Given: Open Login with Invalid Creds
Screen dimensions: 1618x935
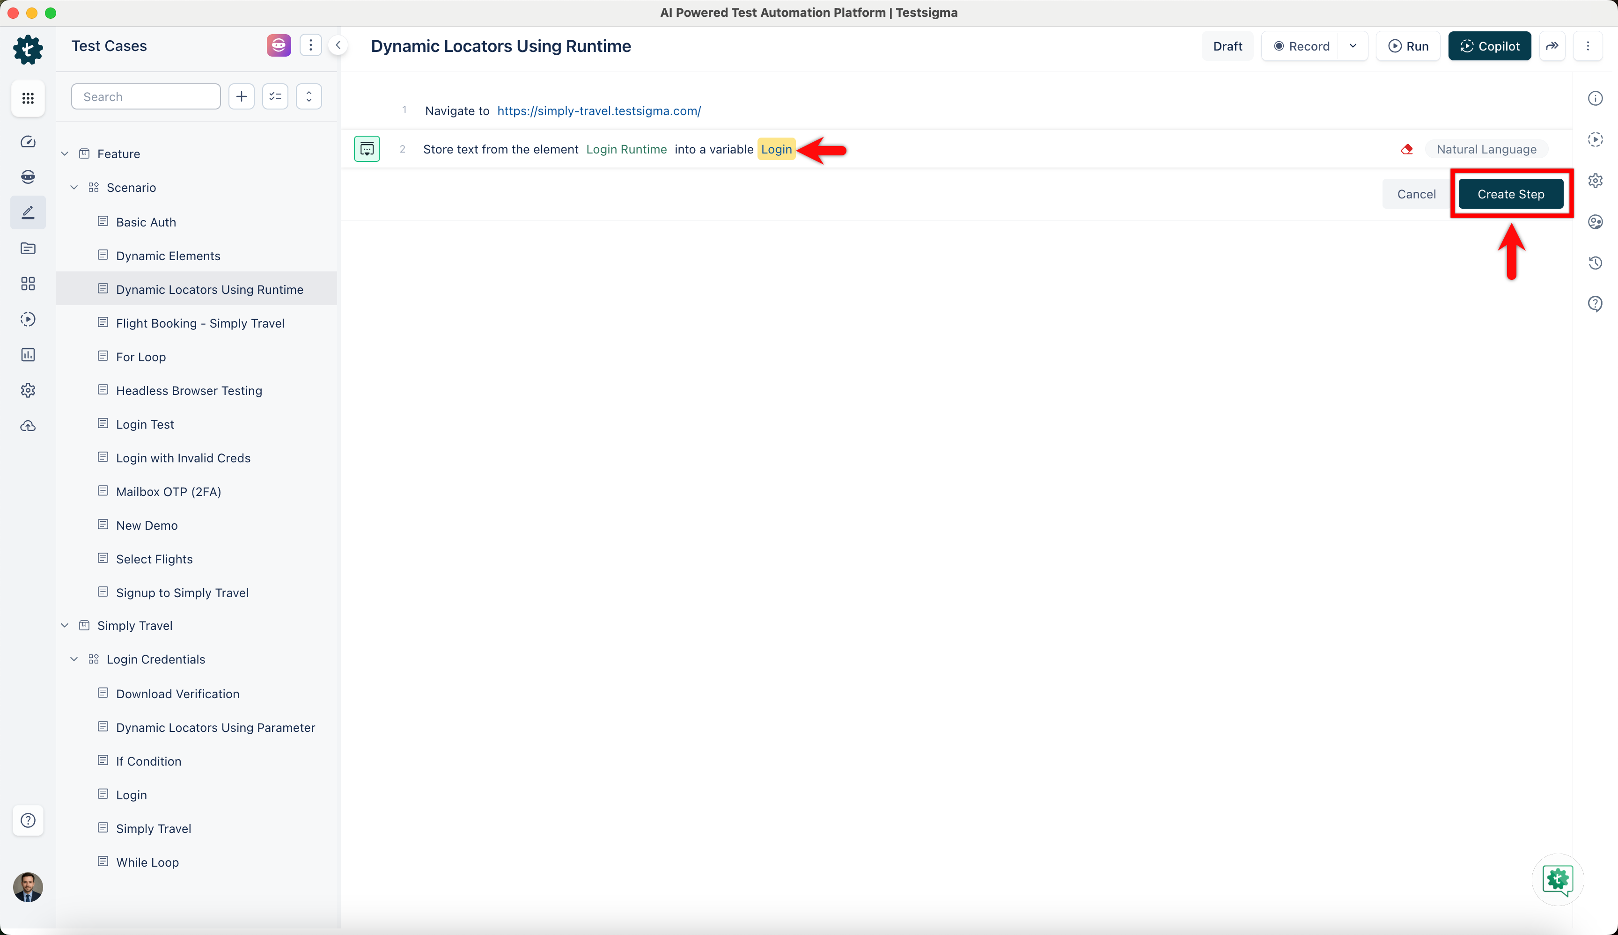Looking at the screenshot, I should (183, 458).
